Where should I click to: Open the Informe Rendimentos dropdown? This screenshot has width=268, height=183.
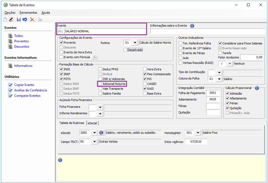pos(100,114)
